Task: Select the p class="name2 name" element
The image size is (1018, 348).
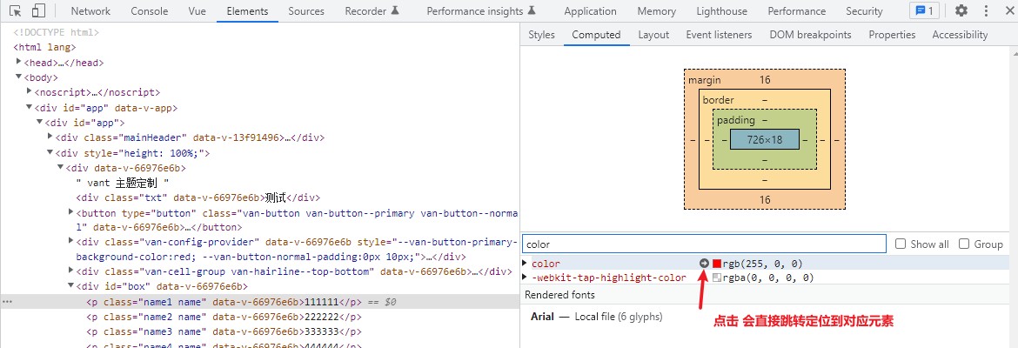Action: (224, 318)
